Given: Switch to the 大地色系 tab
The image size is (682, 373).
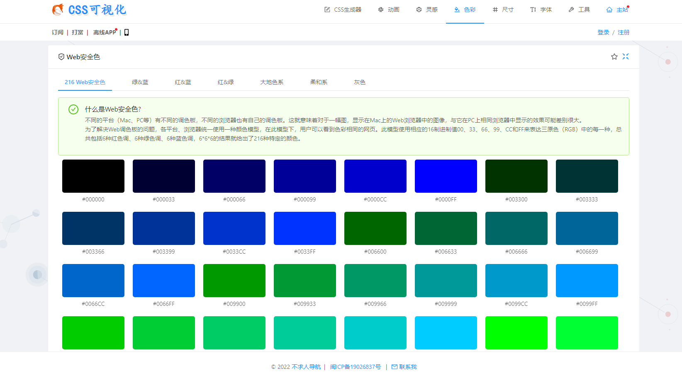Looking at the screenshot, I should pos(272,82).
